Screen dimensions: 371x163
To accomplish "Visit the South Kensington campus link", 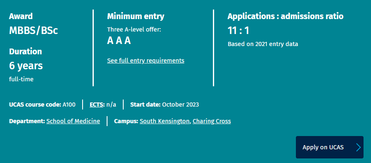I will (x=165, y=122).
